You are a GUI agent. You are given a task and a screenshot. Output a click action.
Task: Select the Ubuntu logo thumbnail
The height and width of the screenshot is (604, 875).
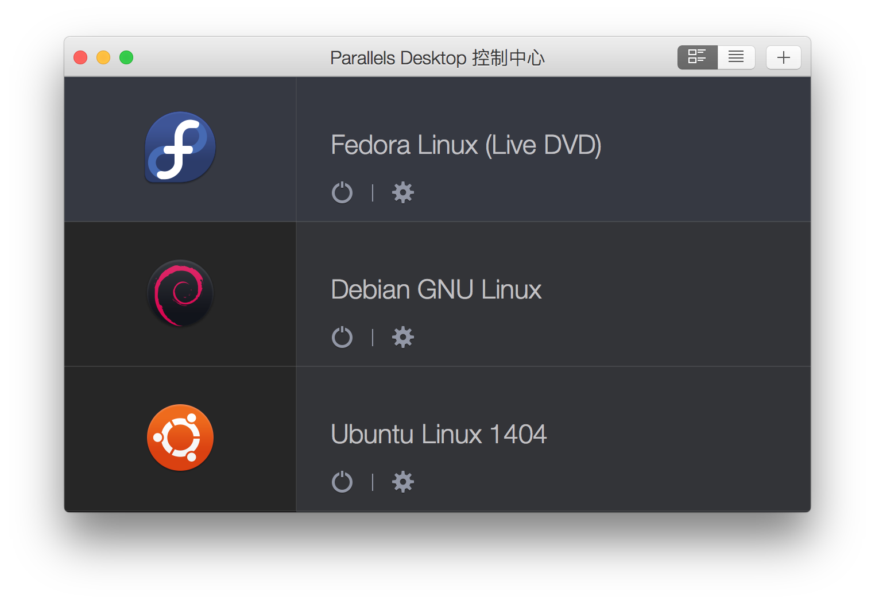click(180, 437)
